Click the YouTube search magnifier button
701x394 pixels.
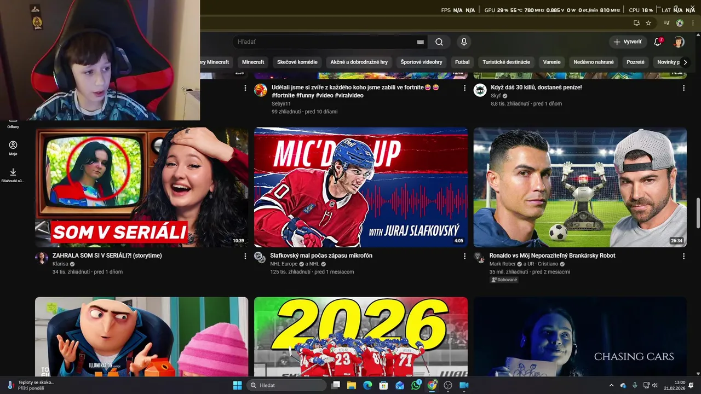(x=439, y=42)
